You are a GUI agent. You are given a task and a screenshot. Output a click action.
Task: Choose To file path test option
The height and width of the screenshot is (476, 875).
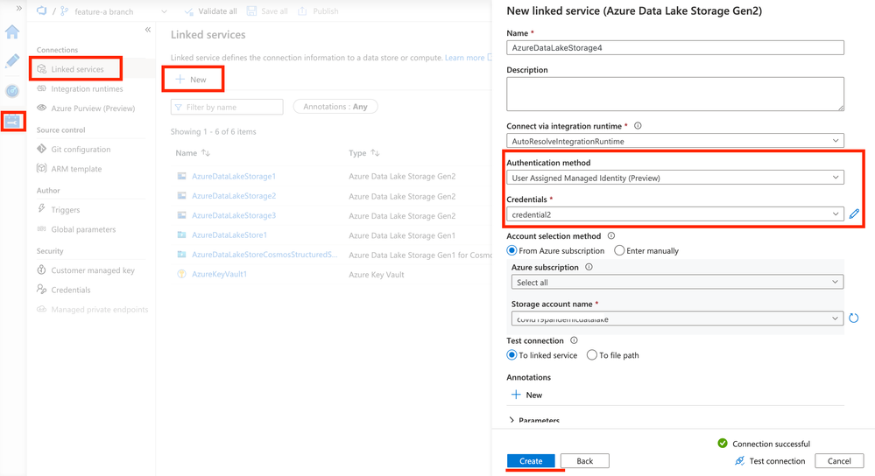point(592,355)
